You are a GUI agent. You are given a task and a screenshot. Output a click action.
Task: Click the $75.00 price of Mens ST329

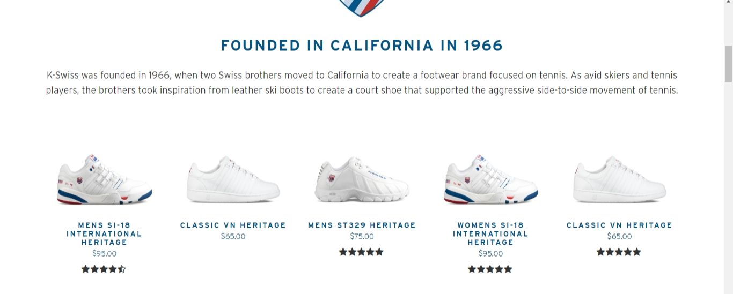tap(362, 236)
